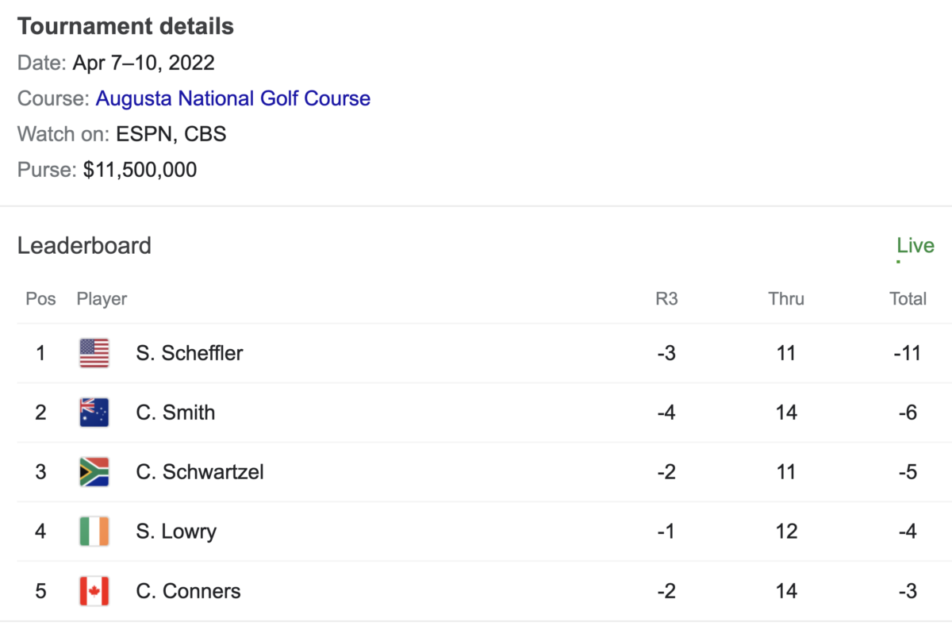
Task: Select player S. Scheffler
Action: pos(190,353)
